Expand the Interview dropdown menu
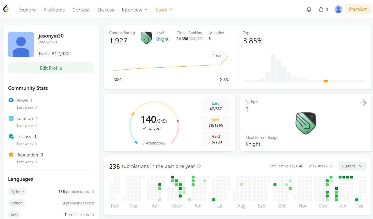The image size is (373, 219). click(x=135, y=10)
